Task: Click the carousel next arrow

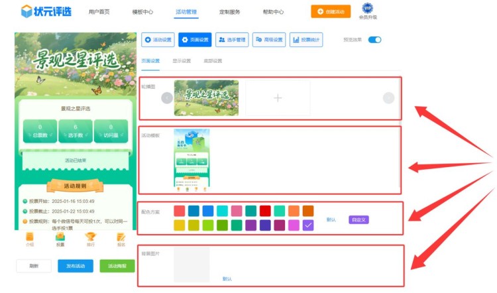Action: coord(388,98)
